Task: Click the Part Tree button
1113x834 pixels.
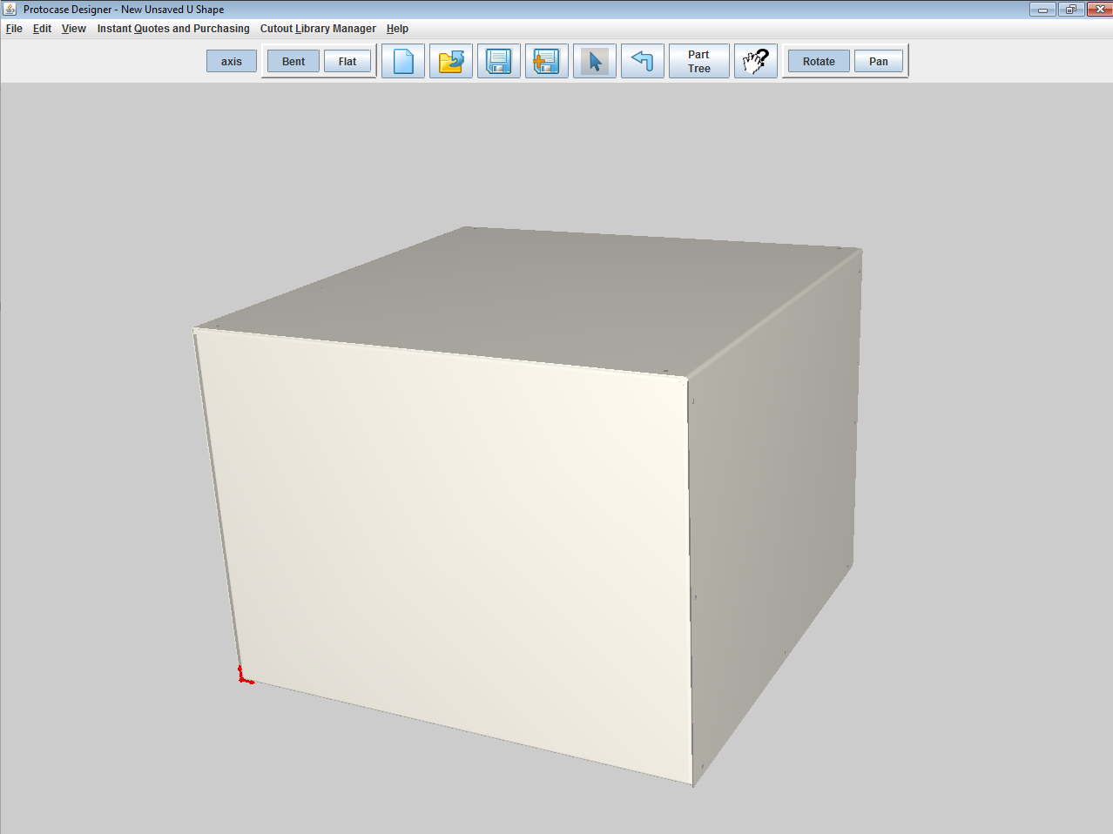Action: point(699,62)
